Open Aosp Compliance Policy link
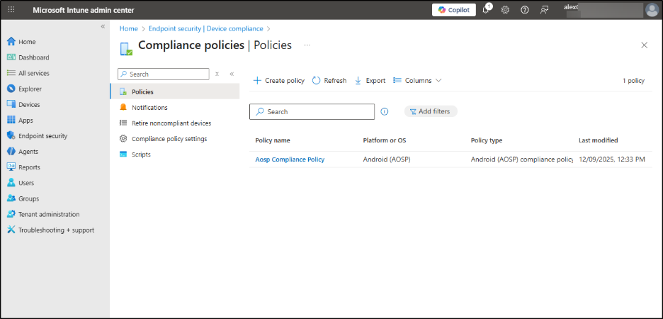The image size is (663, 319). coord(290,159)
